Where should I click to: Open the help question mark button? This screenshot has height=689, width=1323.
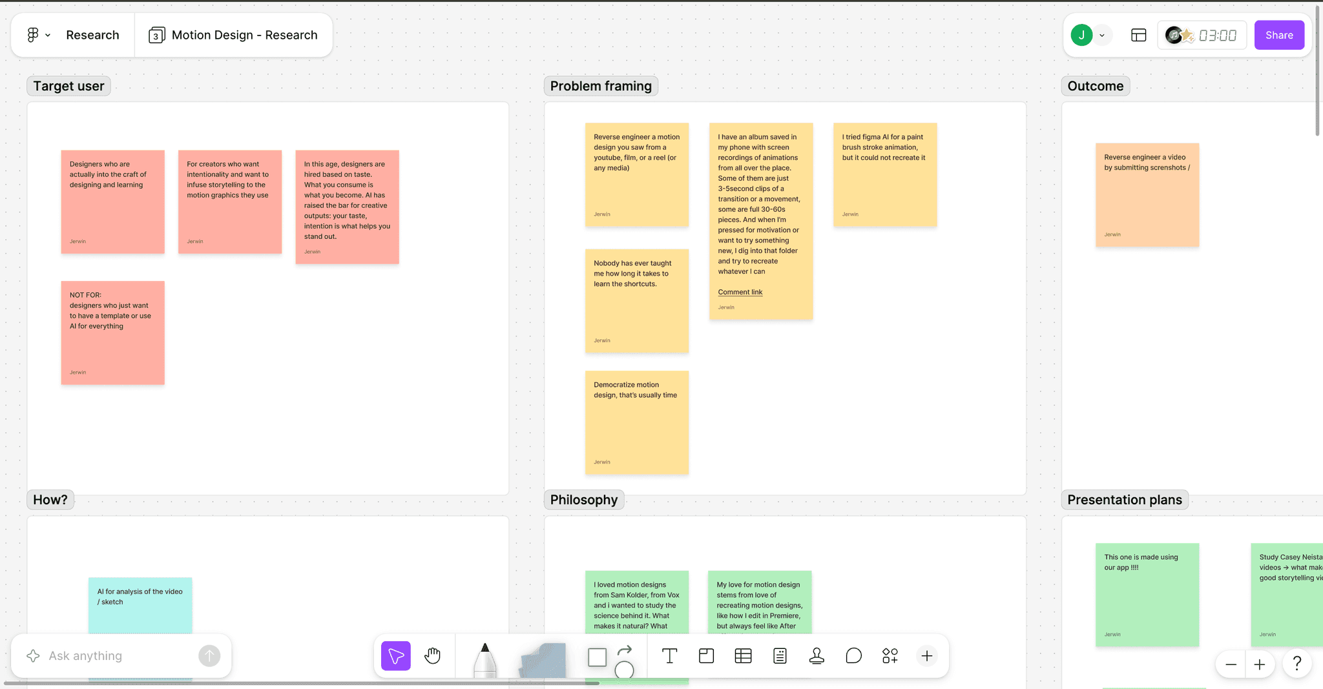click(1297, 664)
